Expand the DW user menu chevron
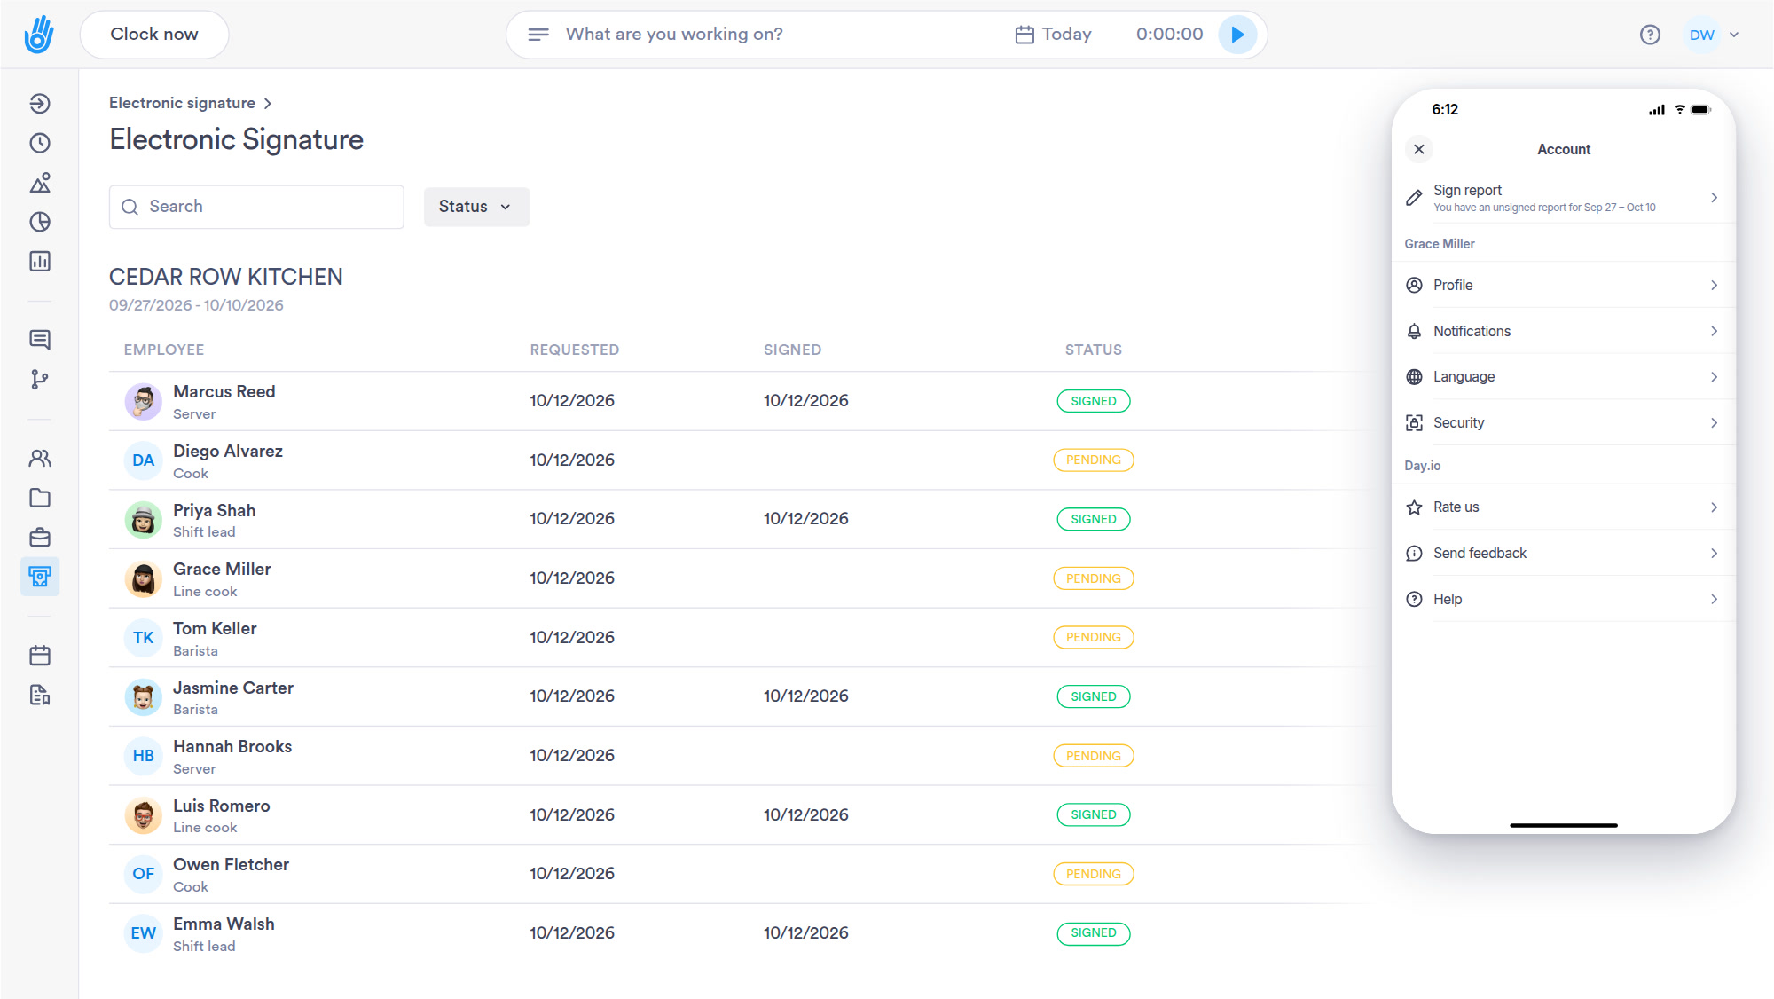The width and height of the screenshot is (1774, 999). point(1734,35)
